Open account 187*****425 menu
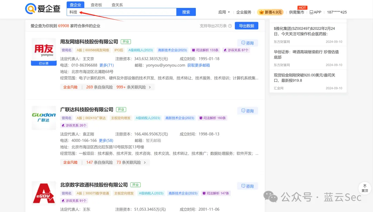The height and width of the screenshot is (212, 373). [337, 12]
